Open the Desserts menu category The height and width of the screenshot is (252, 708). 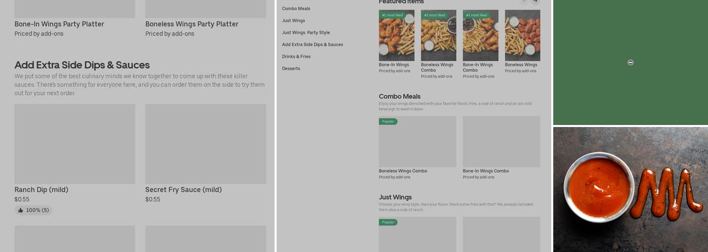291,69
